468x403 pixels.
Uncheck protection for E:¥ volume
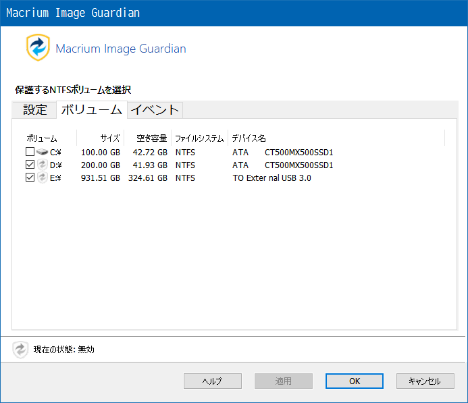pyautogui.click(x=30, y=178)
